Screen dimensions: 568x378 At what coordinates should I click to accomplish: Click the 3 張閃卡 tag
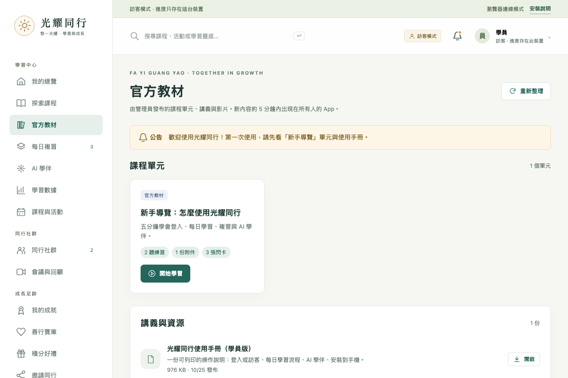pos(216,252)
